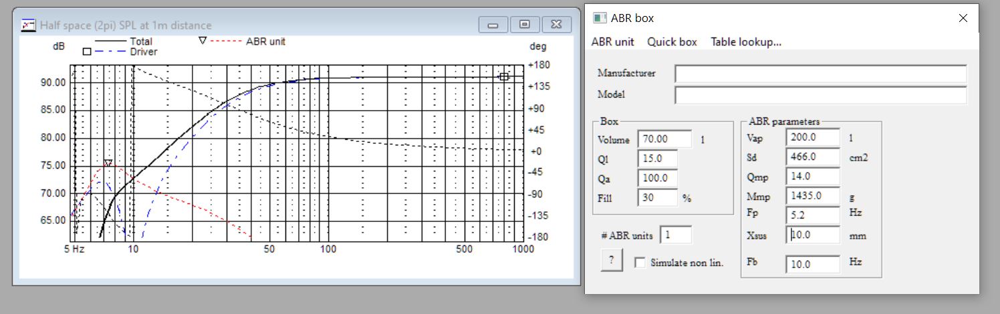Minimize the SPL graph window
1000x314 pixels.
493,25
